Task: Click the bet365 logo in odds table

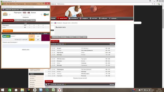Action: coord(6,36)
